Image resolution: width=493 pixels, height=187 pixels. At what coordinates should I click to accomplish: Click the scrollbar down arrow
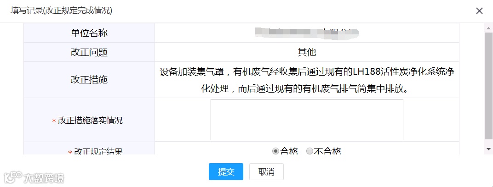[x=488, y=149]
